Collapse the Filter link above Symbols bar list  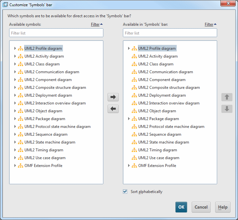(x=211, y=24)
